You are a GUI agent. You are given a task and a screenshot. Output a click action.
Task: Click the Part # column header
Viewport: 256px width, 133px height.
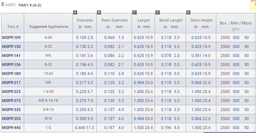click(13, 27)
